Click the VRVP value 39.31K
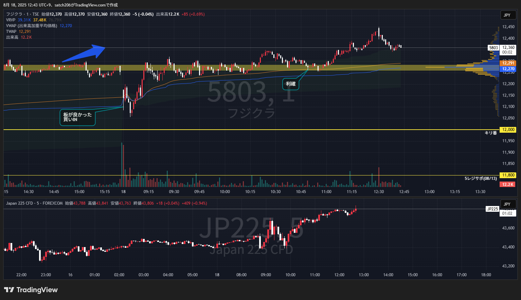Viewport: 521px width, 300px height. click(x=24, y=20)
